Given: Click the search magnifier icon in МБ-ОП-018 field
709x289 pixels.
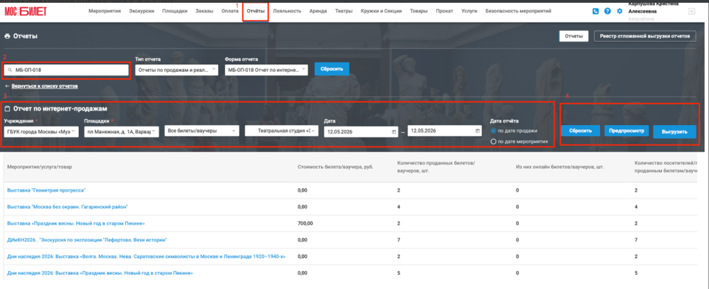Looking at the screenshot, I should (x=10, y=71).
